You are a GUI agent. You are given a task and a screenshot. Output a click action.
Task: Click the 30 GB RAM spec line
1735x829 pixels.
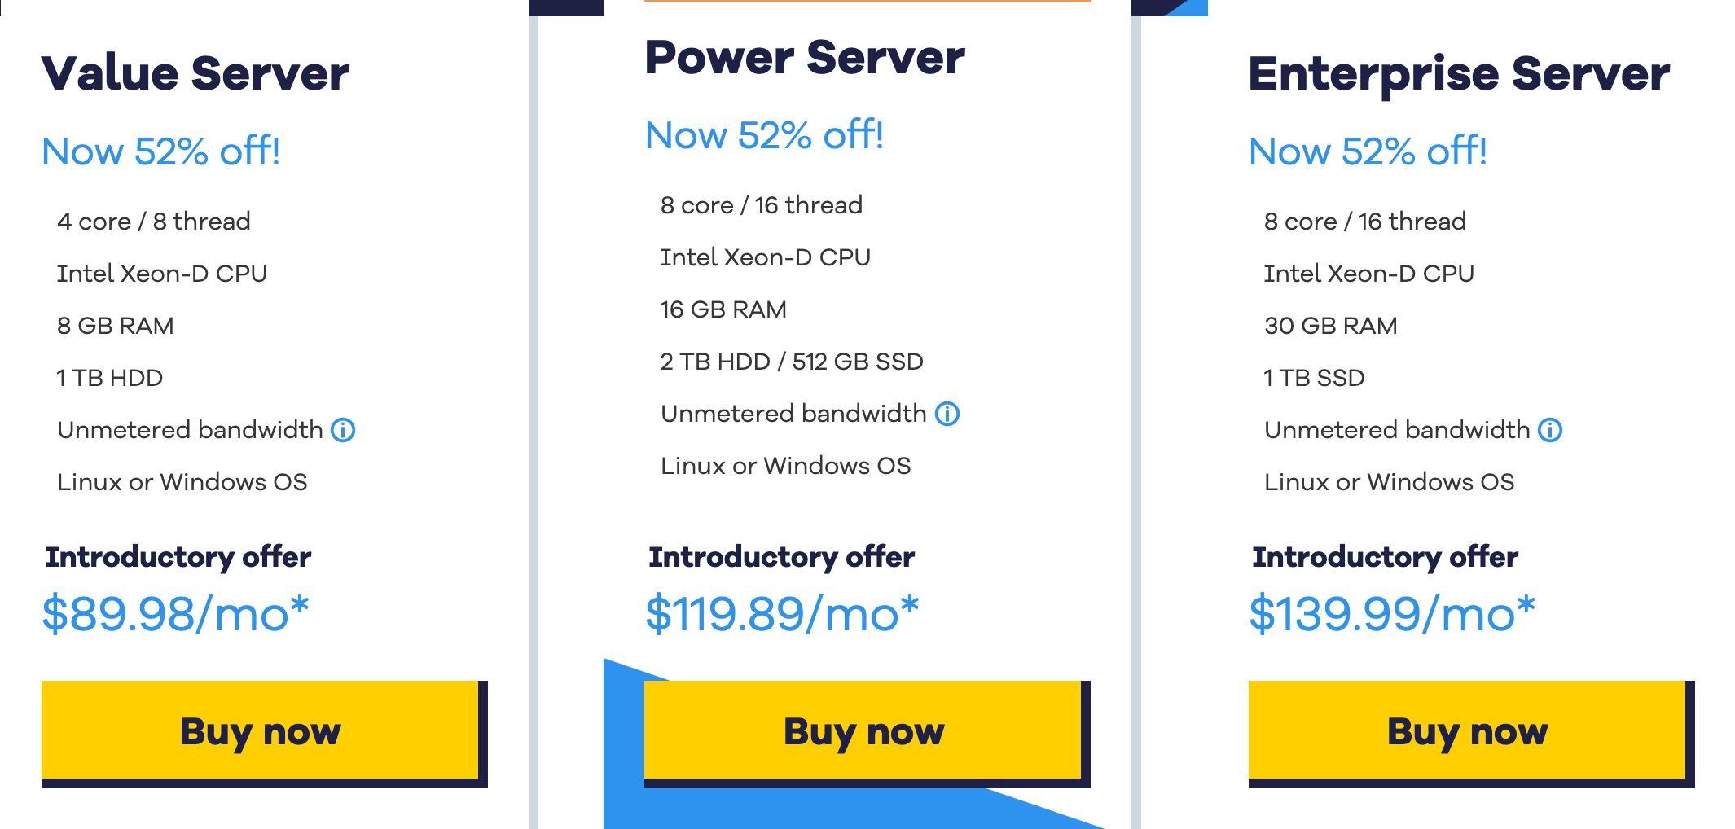[x=1331, y=326]
